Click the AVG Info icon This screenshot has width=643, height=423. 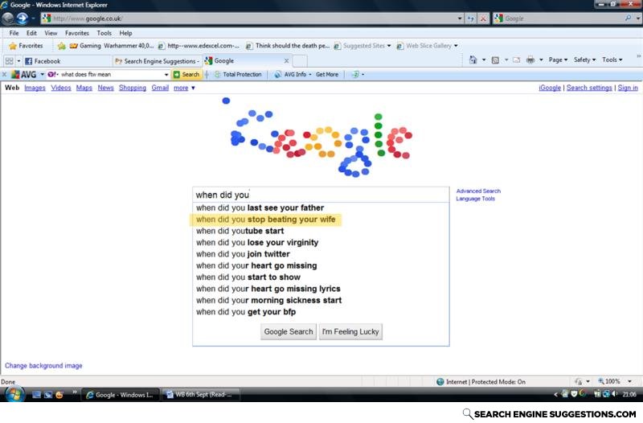[x=277, y=75]
